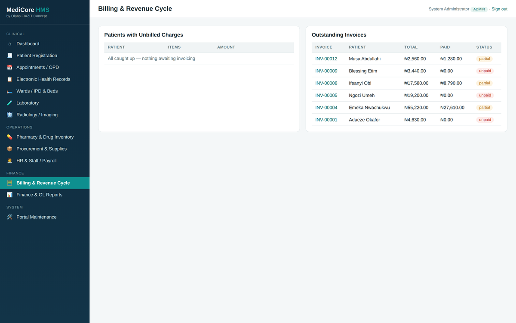Open Radiology / Imaging

(45, 115)
